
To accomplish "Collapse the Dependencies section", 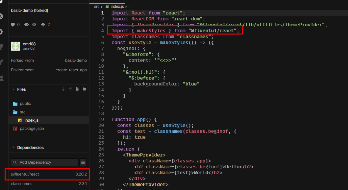I will tap(13, 147).
